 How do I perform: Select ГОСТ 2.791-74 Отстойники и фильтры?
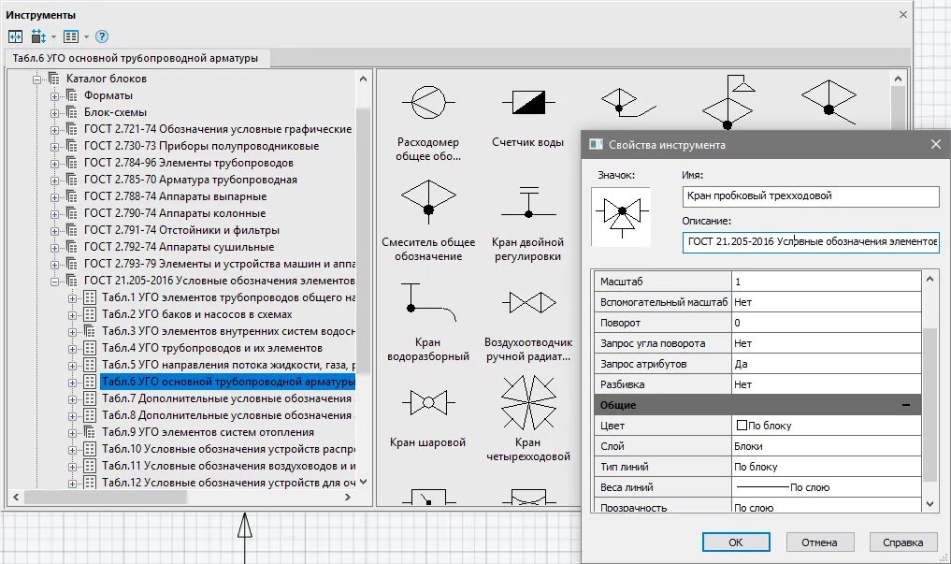tap(181, 230)
